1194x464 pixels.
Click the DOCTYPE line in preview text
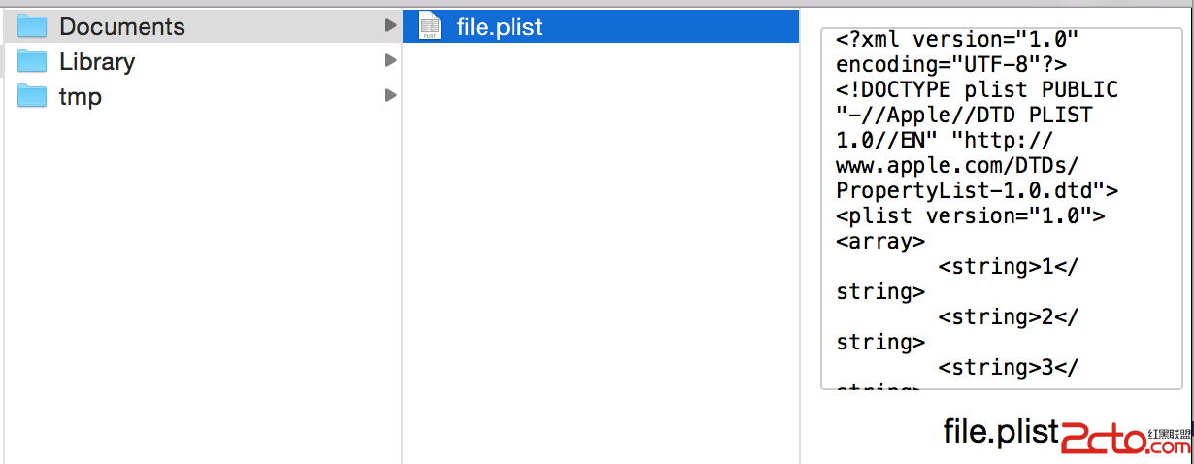pyautogui.click(x=977, y=90)
